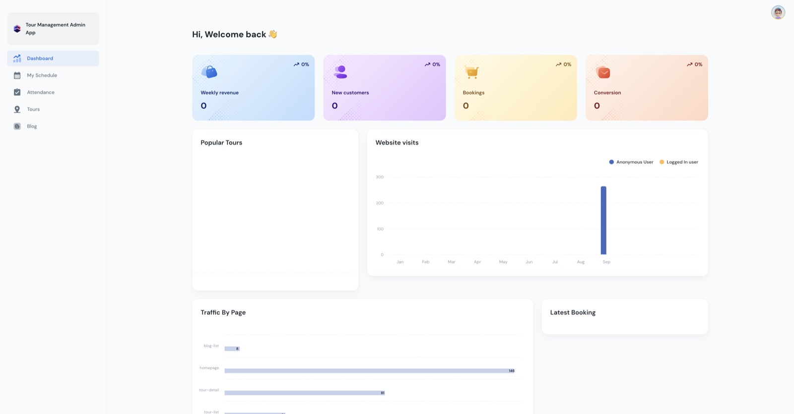The width and height of the screenshot is (794, 414).
Task: Click the Bookings shopping cart icon
Action: click(x=471, y=72)
